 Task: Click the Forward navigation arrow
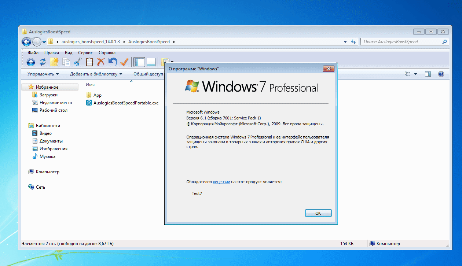coord(37,42)
